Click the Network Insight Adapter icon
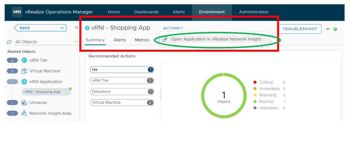The image size is (351, 147). [x=24, y=113]
